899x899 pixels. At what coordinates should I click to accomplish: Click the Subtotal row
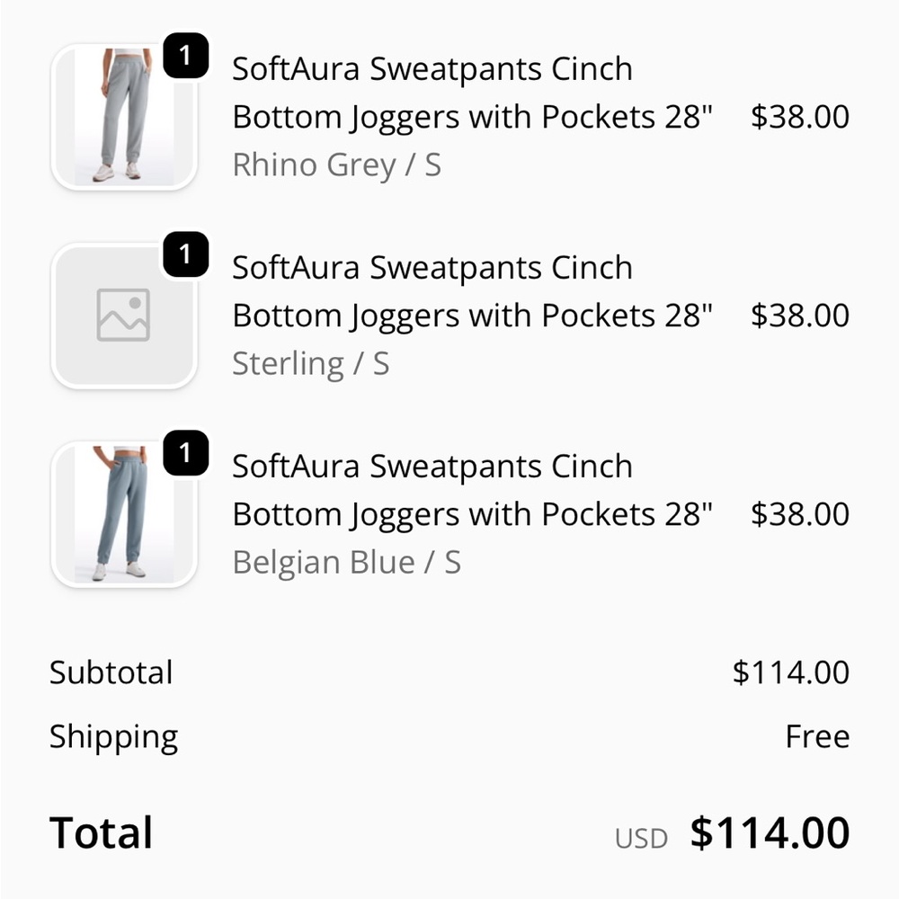(111, 672)
